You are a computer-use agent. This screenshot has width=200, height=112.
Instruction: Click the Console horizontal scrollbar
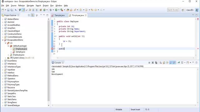(x=124, y=105)
